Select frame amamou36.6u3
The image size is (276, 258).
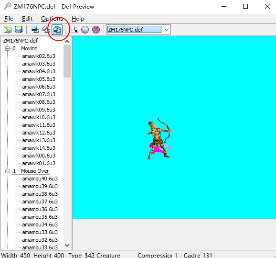point(40,209)
